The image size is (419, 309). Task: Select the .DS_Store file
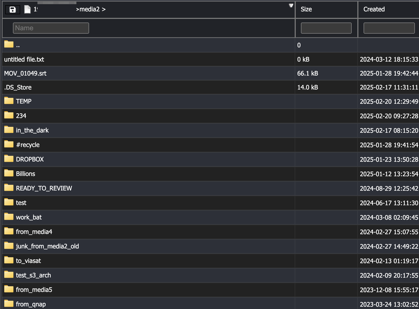point(18,87)
